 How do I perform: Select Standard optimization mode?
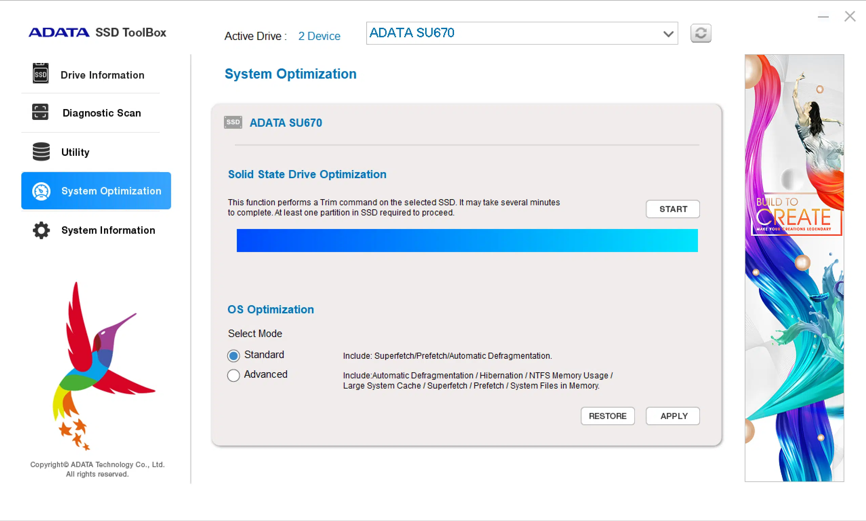click(233, 356)
